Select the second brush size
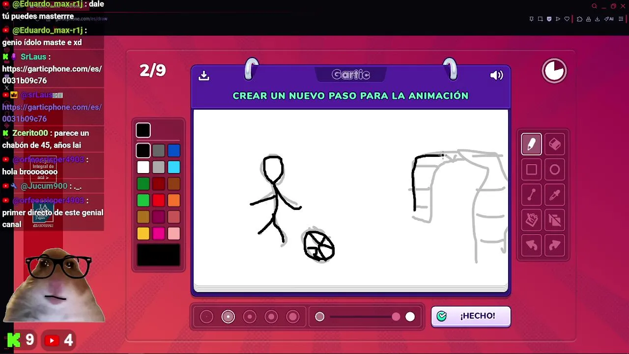The image size is (629, 354). (x=228, y=317)
